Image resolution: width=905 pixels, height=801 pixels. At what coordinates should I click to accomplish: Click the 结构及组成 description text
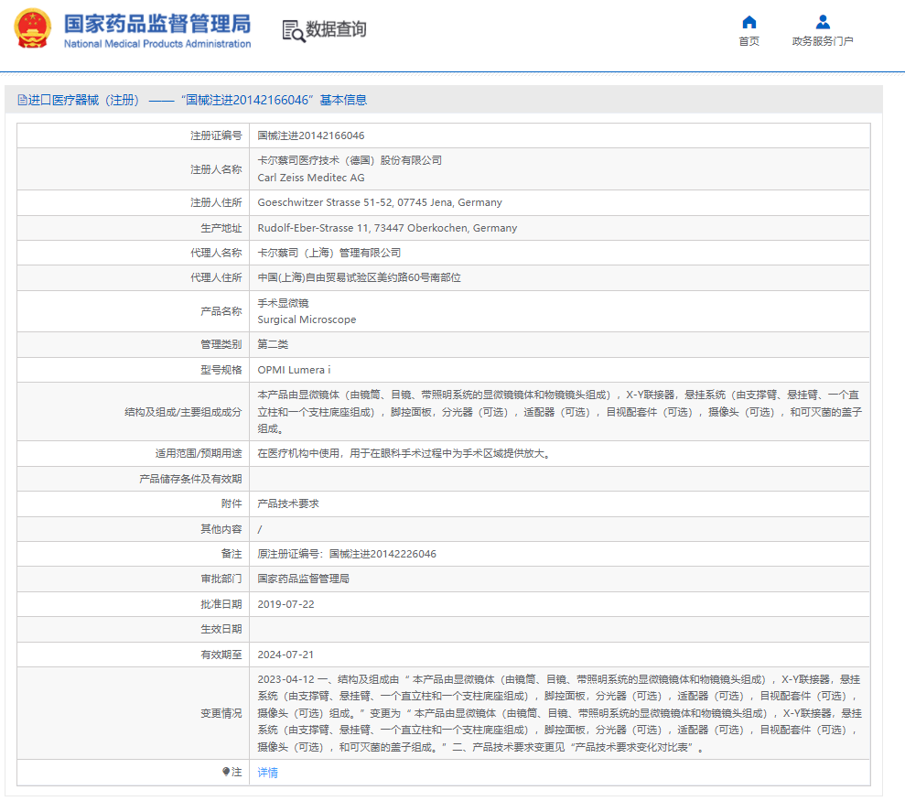point(559,412)
